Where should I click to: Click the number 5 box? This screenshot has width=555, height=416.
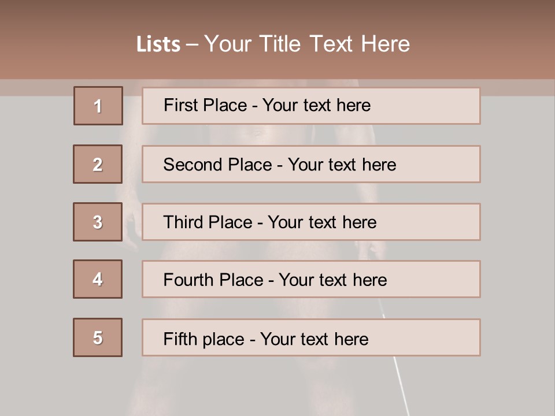click(98, 337)
